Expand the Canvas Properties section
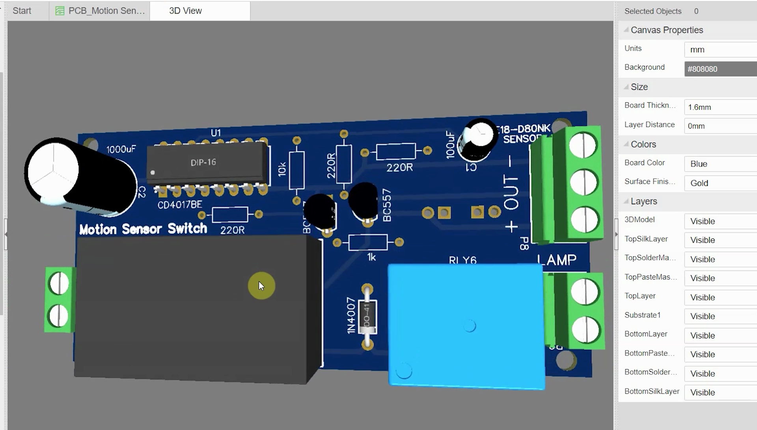This screenshot has width=757, height=430. (x=626, y=30)
